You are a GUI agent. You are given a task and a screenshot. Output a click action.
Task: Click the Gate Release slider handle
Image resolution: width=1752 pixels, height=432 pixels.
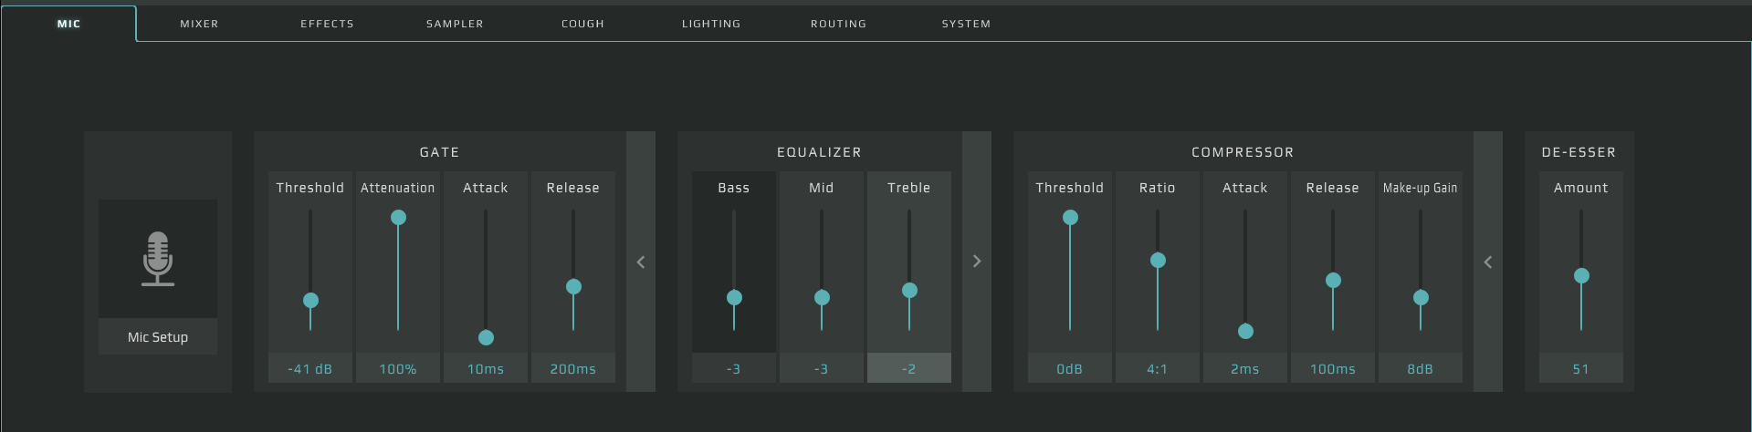(573, 287)
